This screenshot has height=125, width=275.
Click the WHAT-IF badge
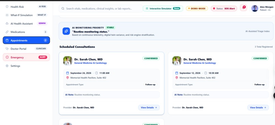pos(42,15)
